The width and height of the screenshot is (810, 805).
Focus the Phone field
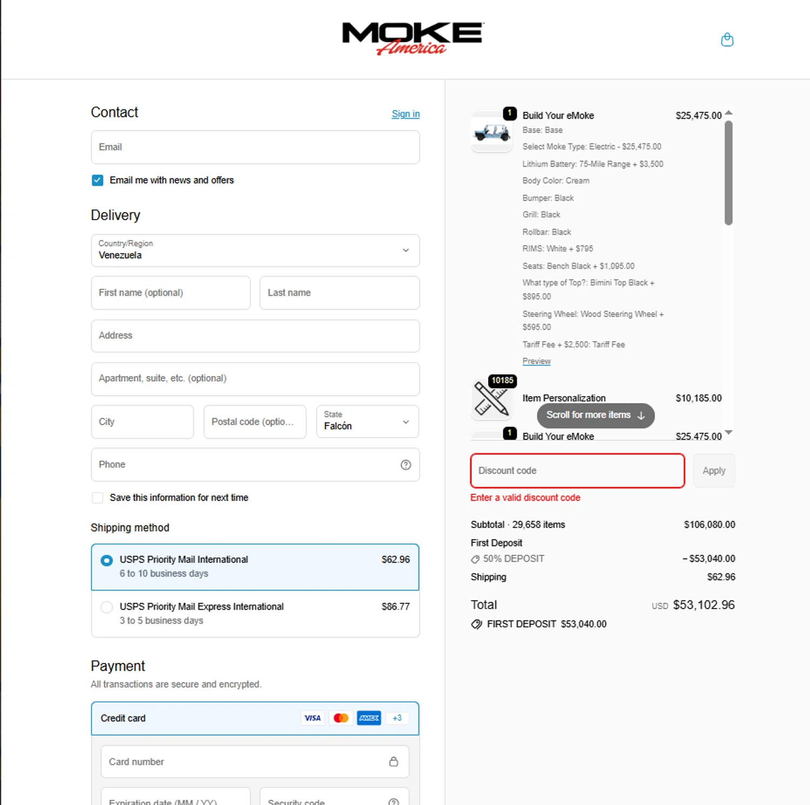tap(255, 465)
